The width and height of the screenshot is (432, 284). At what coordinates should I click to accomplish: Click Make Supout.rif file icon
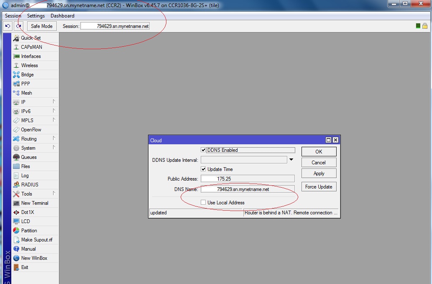(16, 240)
